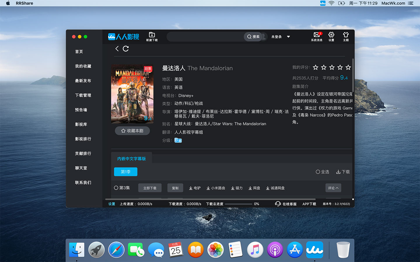Screen dimensions: 420x262
Task: Open App Store from the Dock
Action: (x=295, y=250)
